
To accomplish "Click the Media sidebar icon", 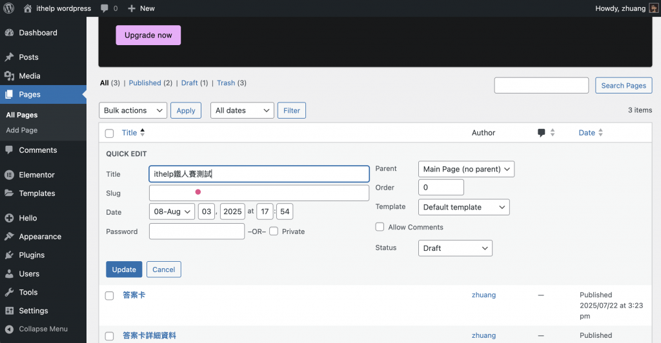I will 9,75.
